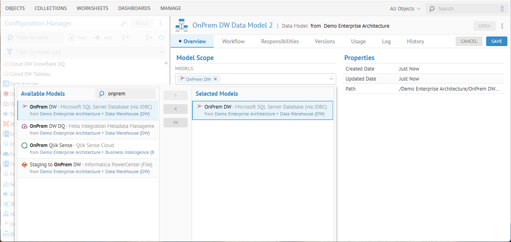Remove selected model with < button
The width and height of the screenshot is (511, 242).
point(176,109)
